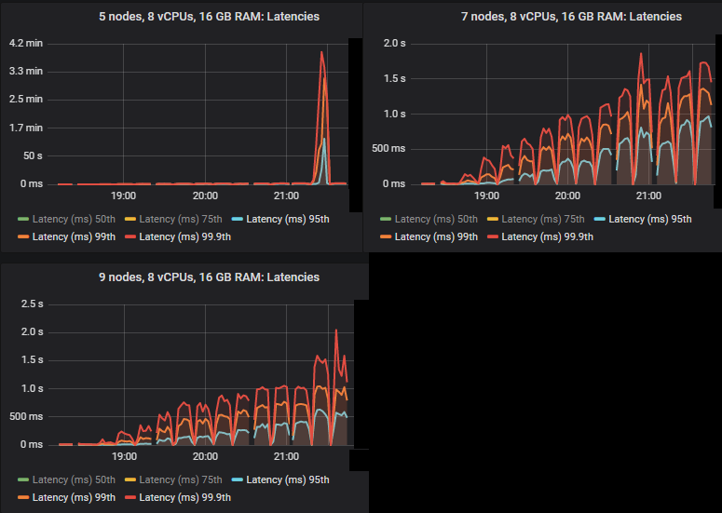722x513 pixels.
Task: Click orange 99th color swatch in 9 nodes legend
Action: (22, 498)
